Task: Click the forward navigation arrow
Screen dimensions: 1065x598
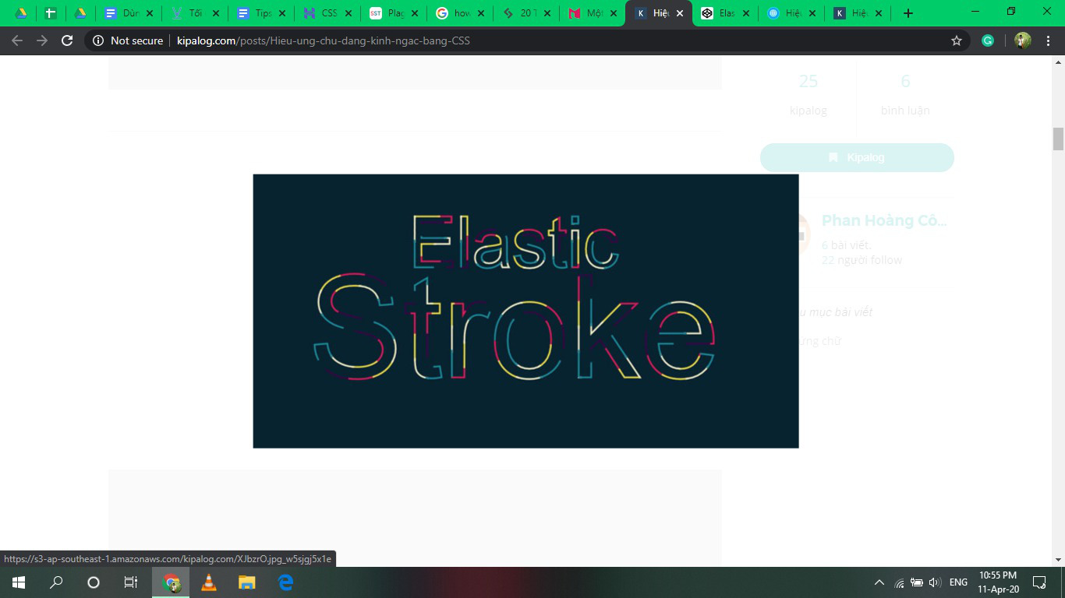Action: pos(41,40)
